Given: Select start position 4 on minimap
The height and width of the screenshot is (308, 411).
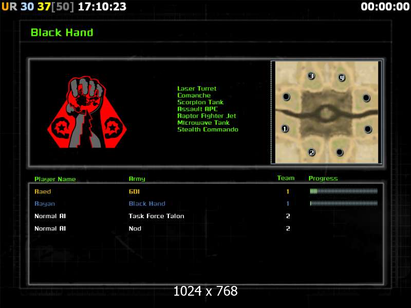Looking at the screenshot, I should 342,78.
